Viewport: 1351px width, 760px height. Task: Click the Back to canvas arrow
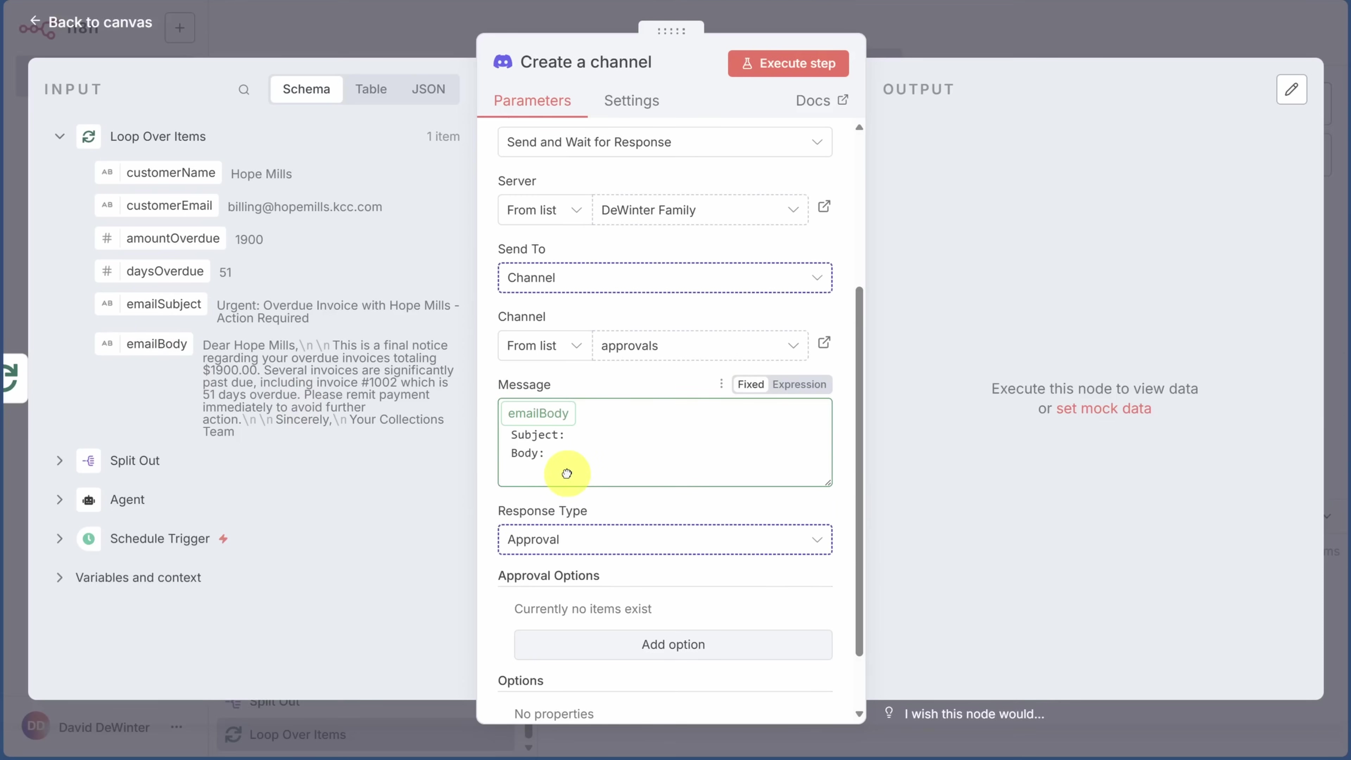pyautogui.click(x=34, y=21)
